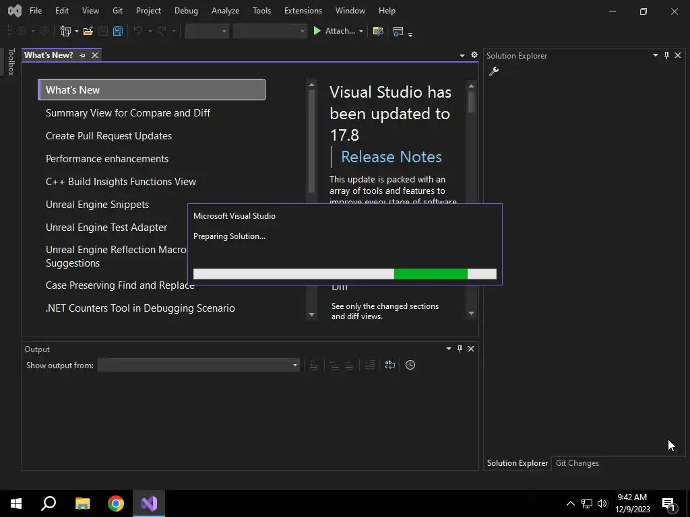Close the Output panel
This screenshot has height=517, width=690.
[x=471, y=349]
